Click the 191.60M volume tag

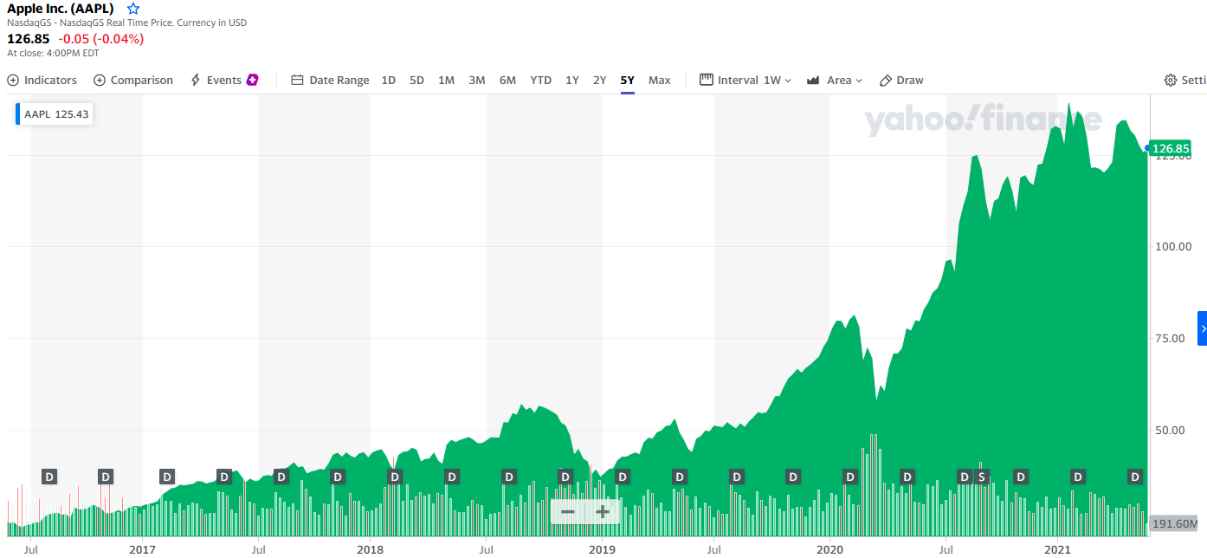tap(1174, 524)
